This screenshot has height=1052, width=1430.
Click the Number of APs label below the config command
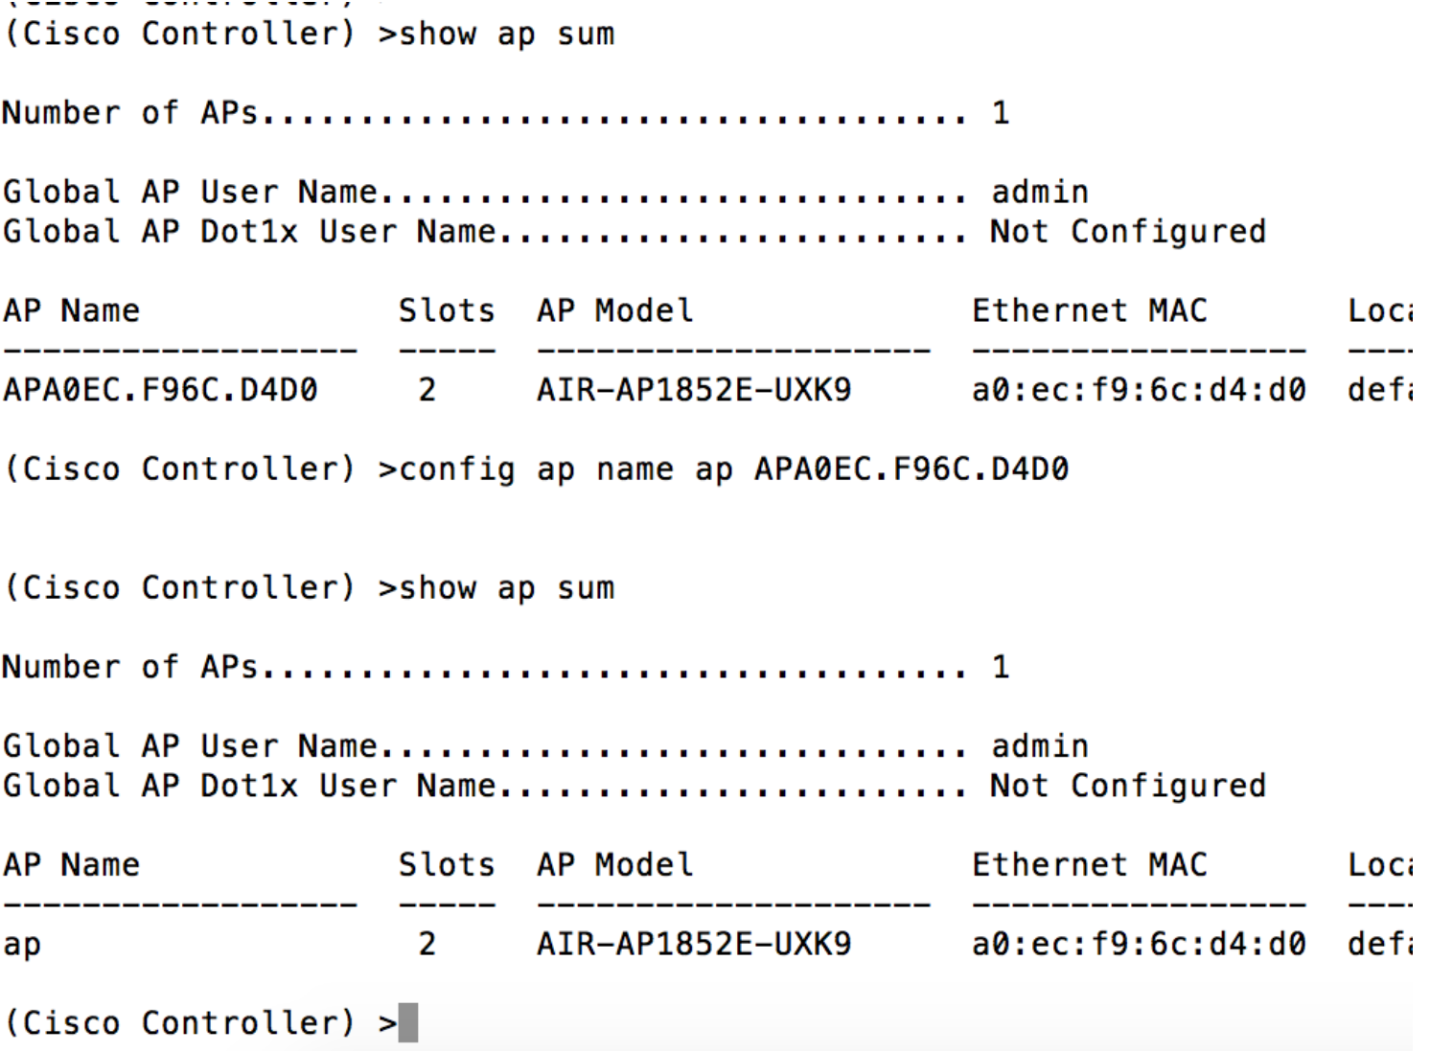click(129, 667)
